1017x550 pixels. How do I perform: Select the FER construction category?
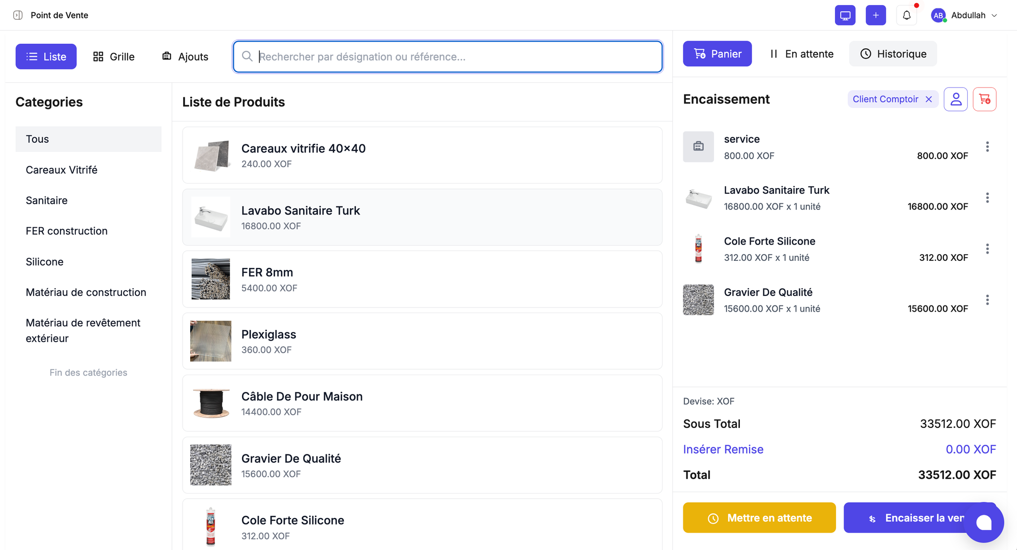pos(67,231)
